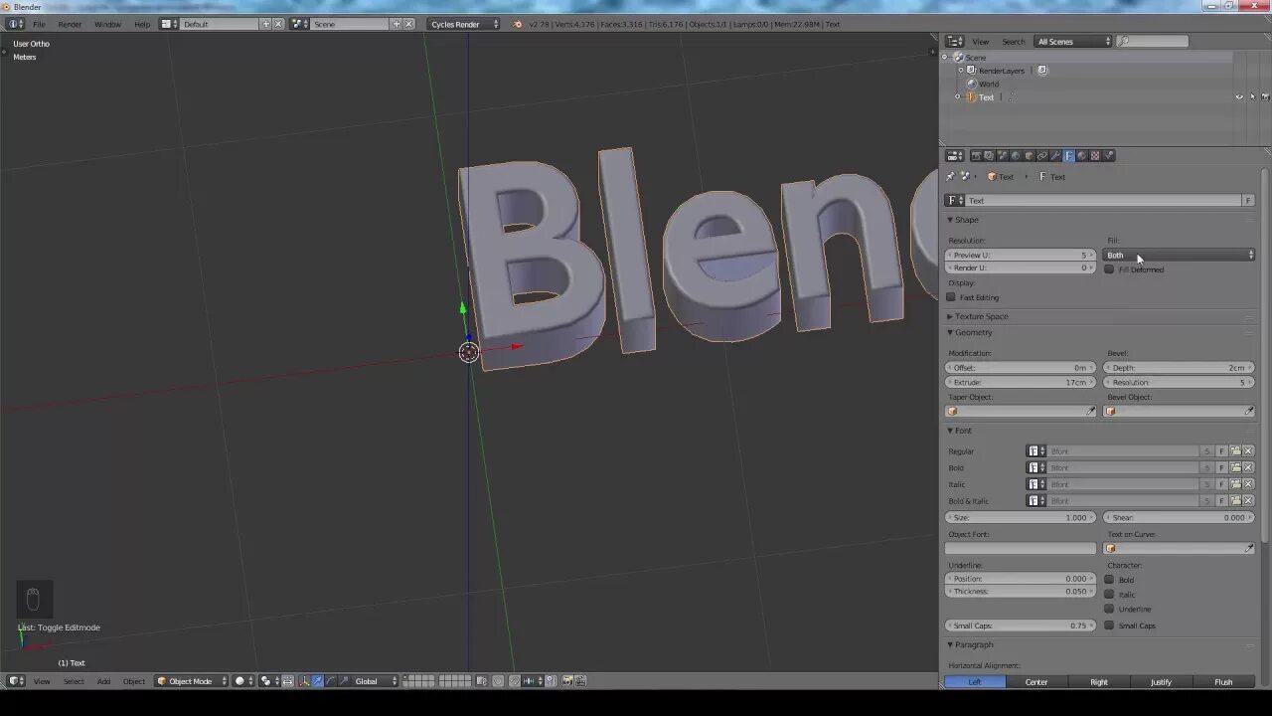1272x716 pixels.
Task: Toggle Text renderability camera icon in outliner
Action: (1265, 97)
